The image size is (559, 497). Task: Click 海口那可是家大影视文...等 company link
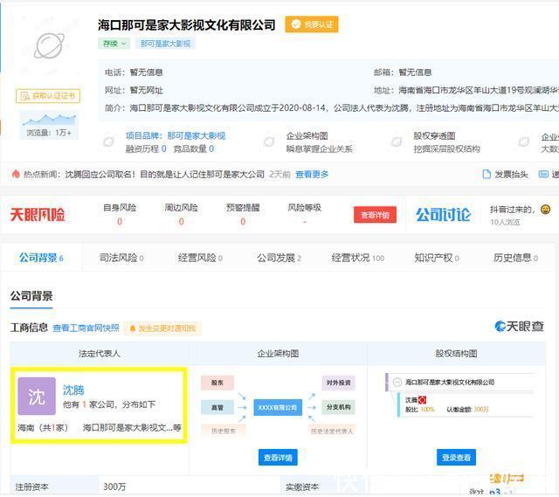[x=132, y=427]
